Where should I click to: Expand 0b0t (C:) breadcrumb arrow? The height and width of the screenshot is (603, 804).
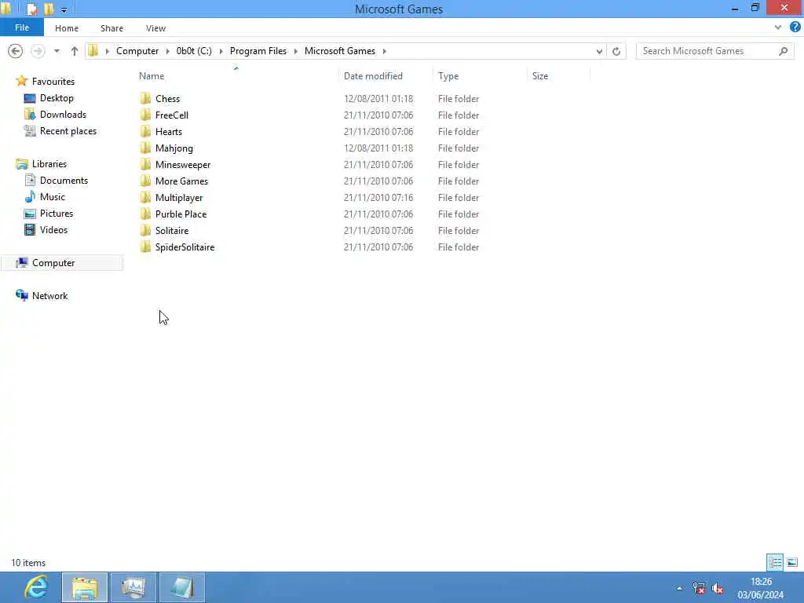pos(221,51)
